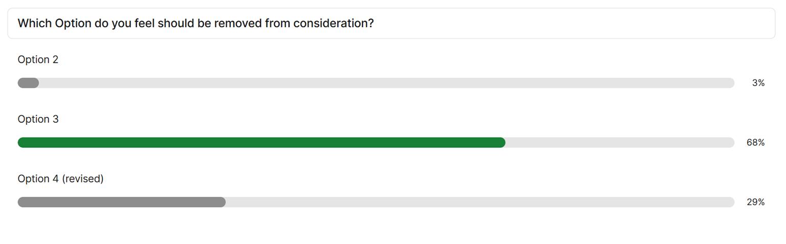
Task: Click the word "consideration?" in the question
Action: pyautogui.click(x=333, y=24)
